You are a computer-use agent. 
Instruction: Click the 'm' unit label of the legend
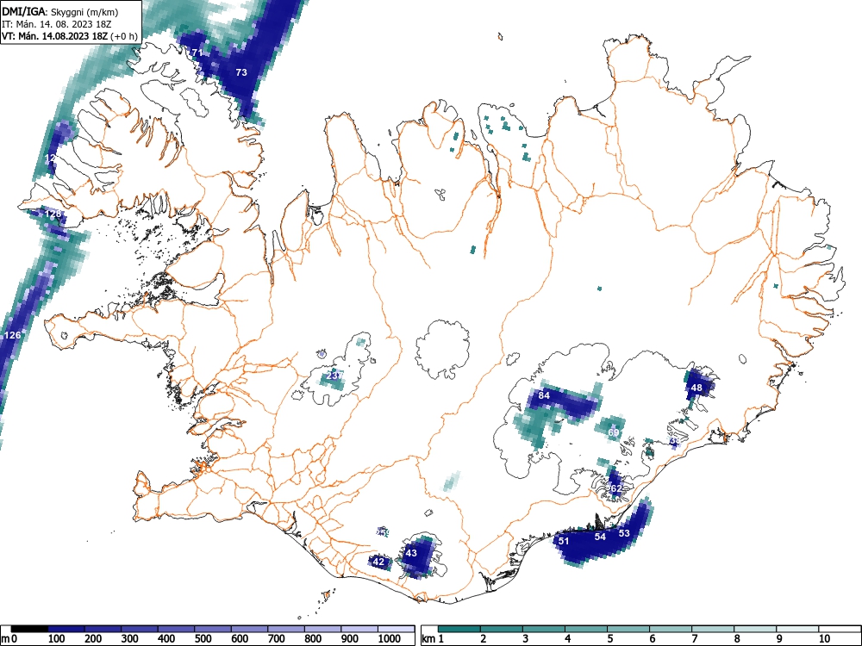(5, 639)
